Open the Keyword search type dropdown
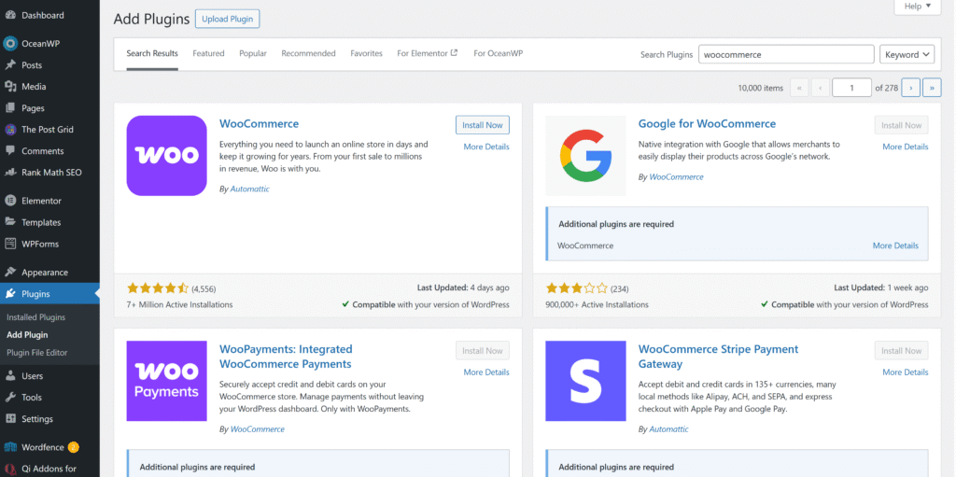956x477 pixels. pos(907,54)
